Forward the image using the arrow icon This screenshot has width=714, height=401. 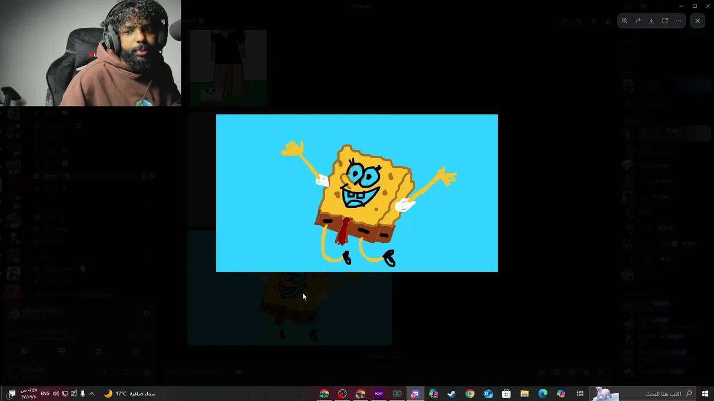click(638, 21)
